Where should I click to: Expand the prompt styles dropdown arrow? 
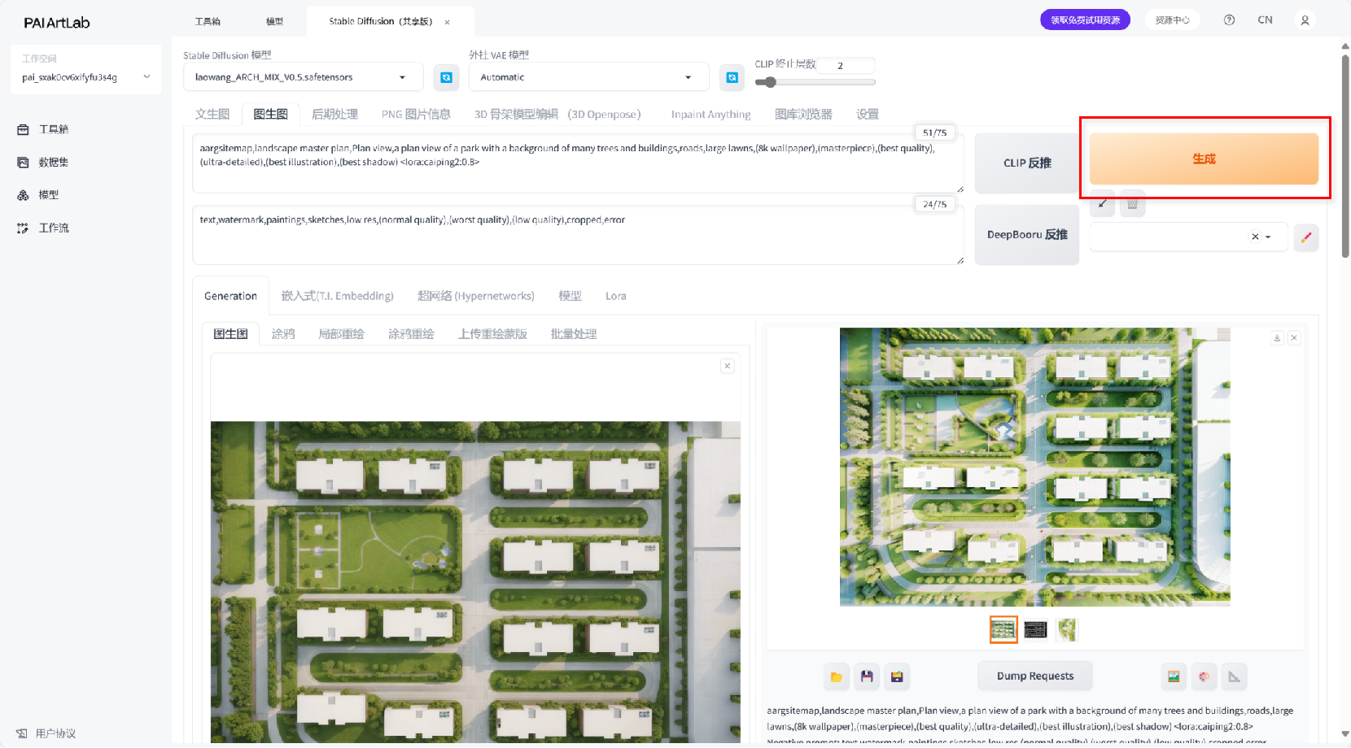coord(1268,237)
